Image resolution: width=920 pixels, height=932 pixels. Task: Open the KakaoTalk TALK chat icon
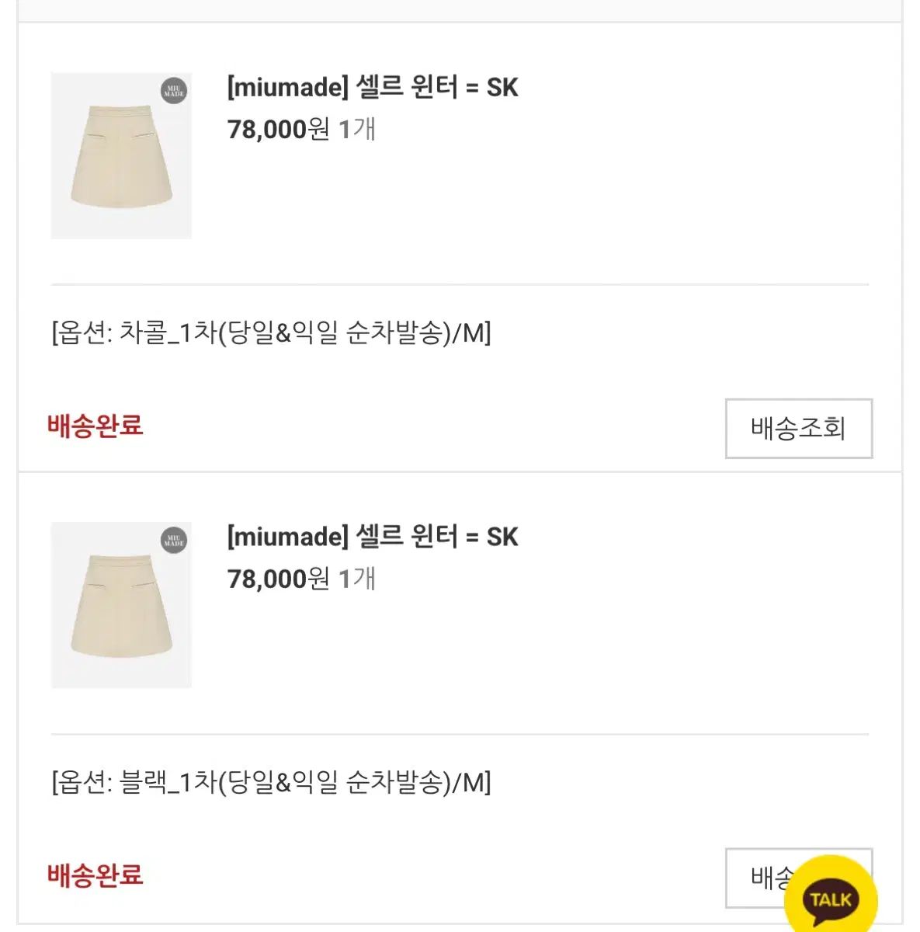point(830,898)
